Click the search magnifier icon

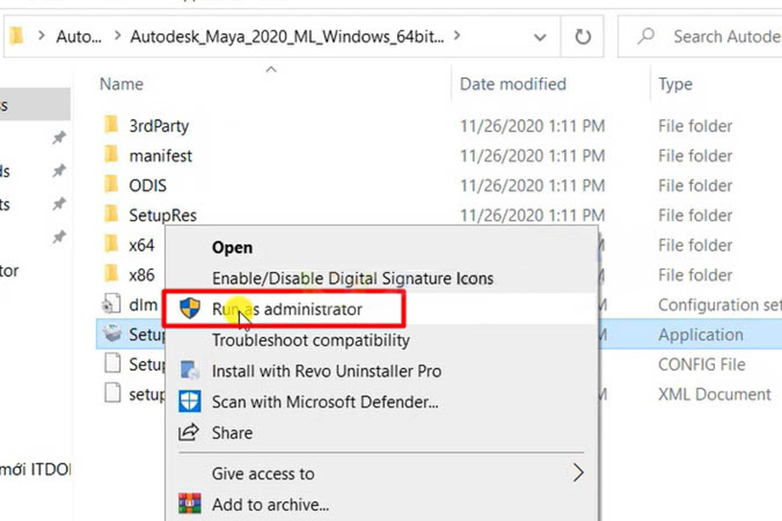pyautogui.click(x=646, y=36)
